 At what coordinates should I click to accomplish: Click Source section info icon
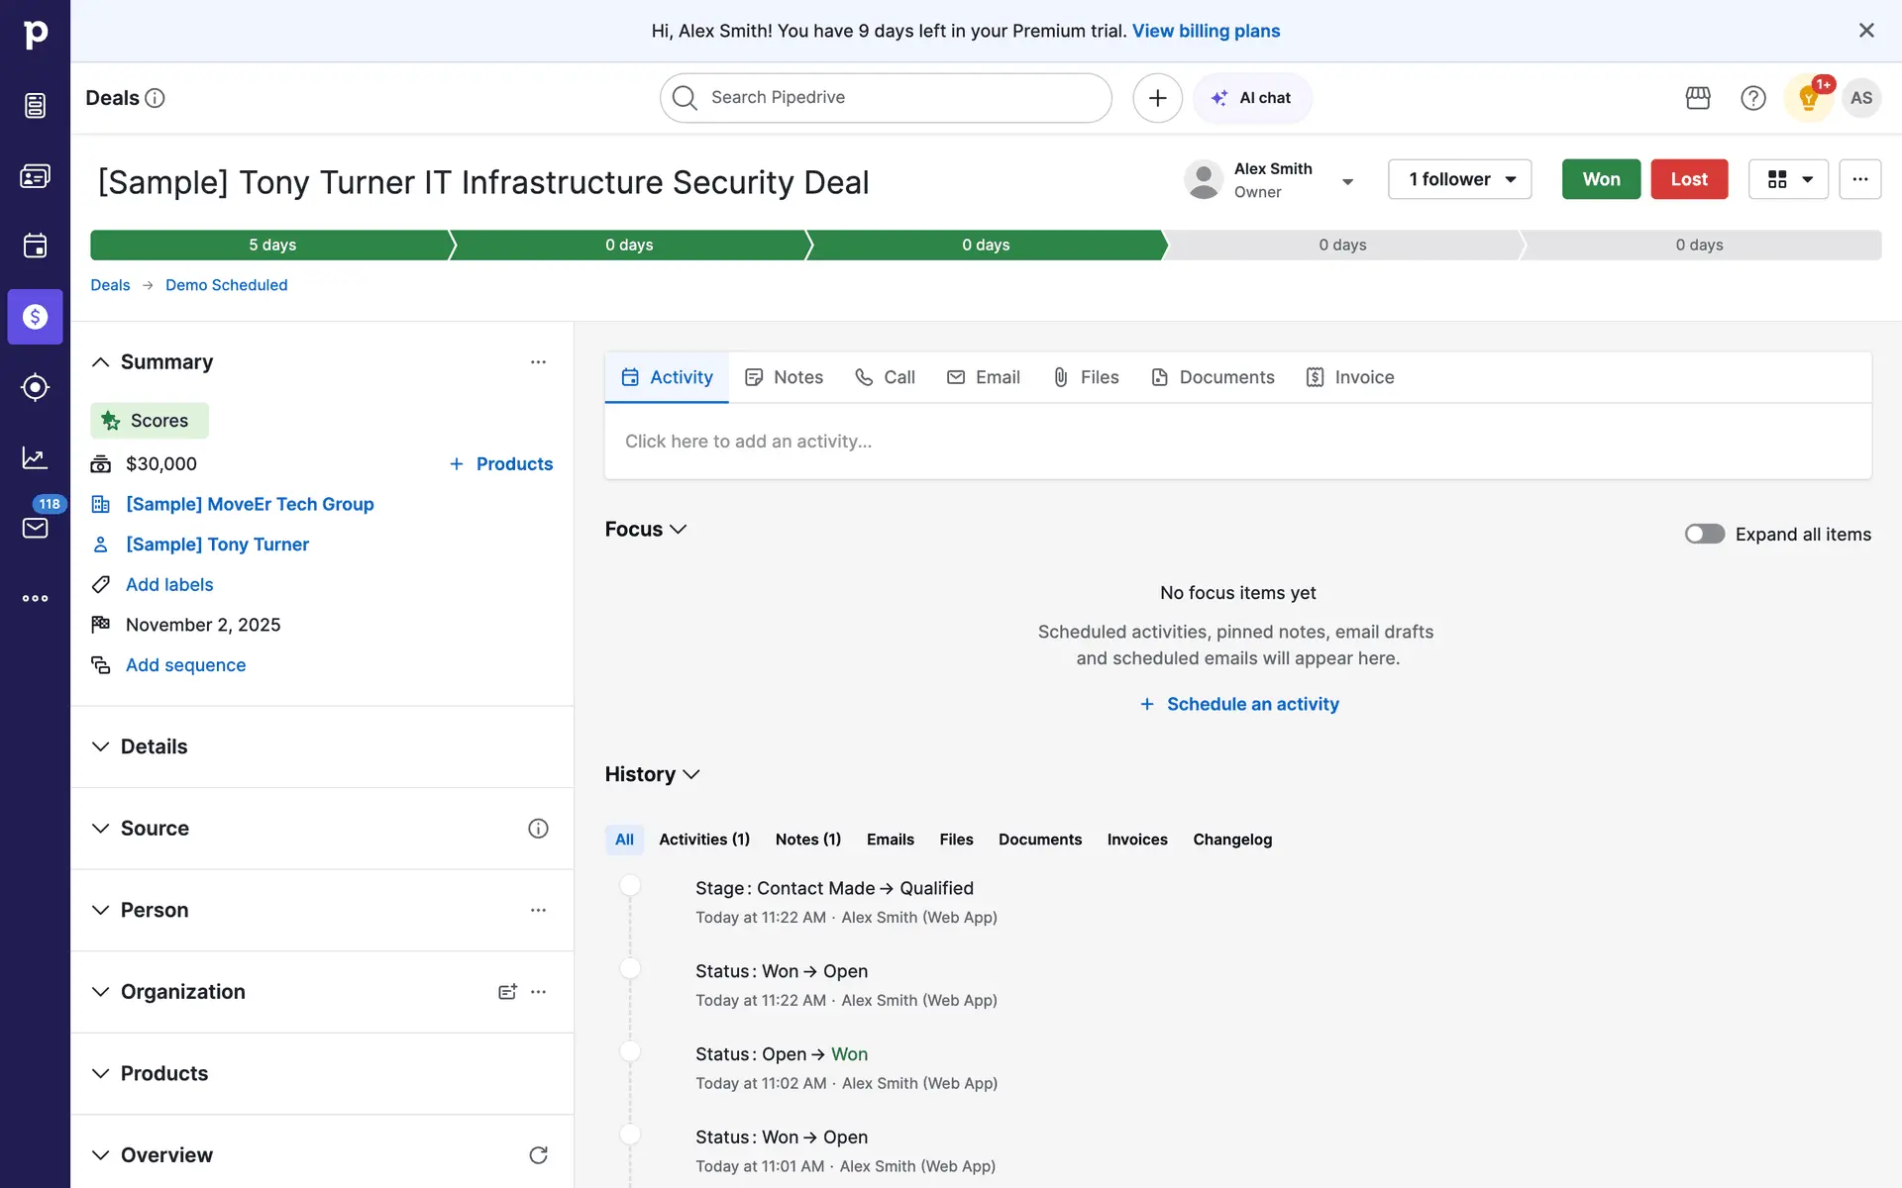pyautogui.click(x=538, y=829)
